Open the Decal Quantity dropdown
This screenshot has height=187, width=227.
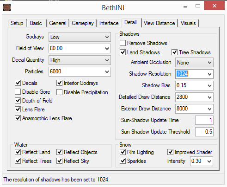pos(80,60)
